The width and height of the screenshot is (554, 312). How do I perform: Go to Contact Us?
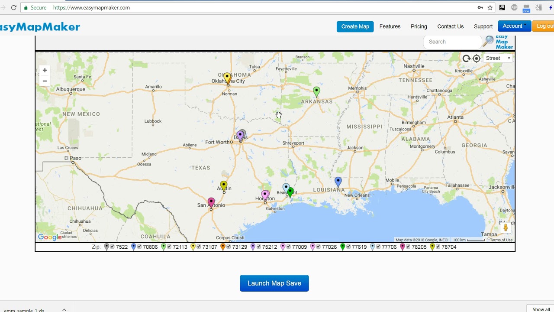450,26
